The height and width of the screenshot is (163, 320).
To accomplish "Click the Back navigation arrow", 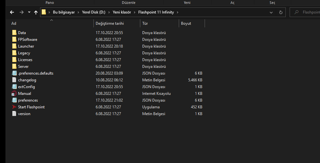I will pos(12,12).
